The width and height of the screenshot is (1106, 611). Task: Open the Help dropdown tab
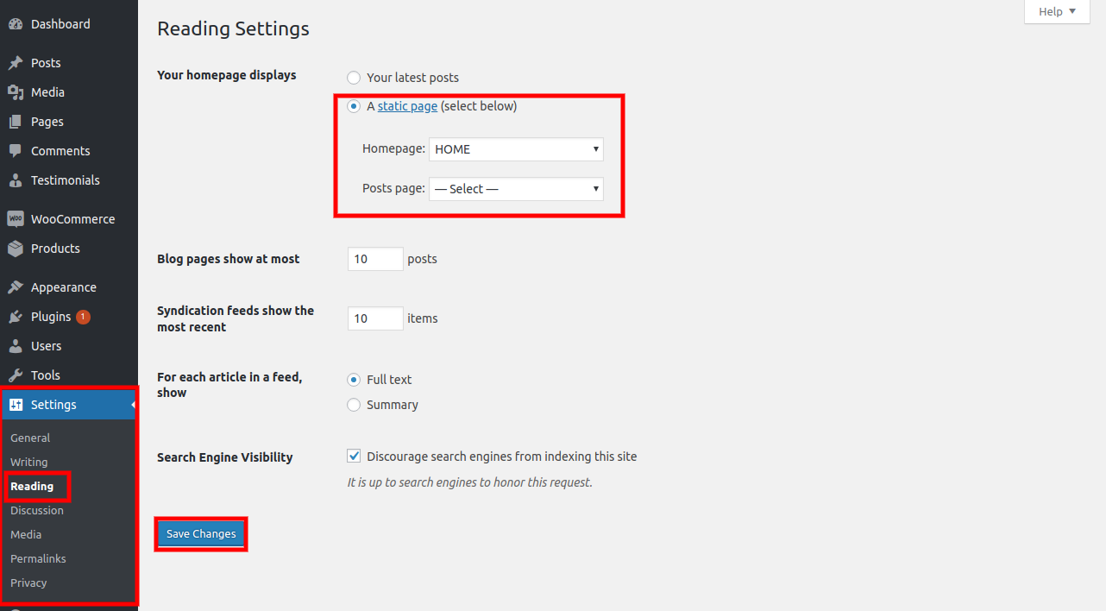coord(1057,11)
